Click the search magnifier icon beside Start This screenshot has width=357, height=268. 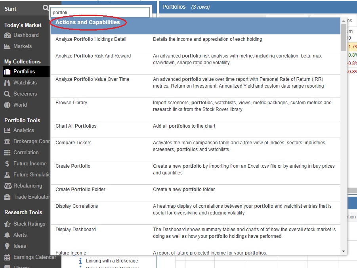46,8
